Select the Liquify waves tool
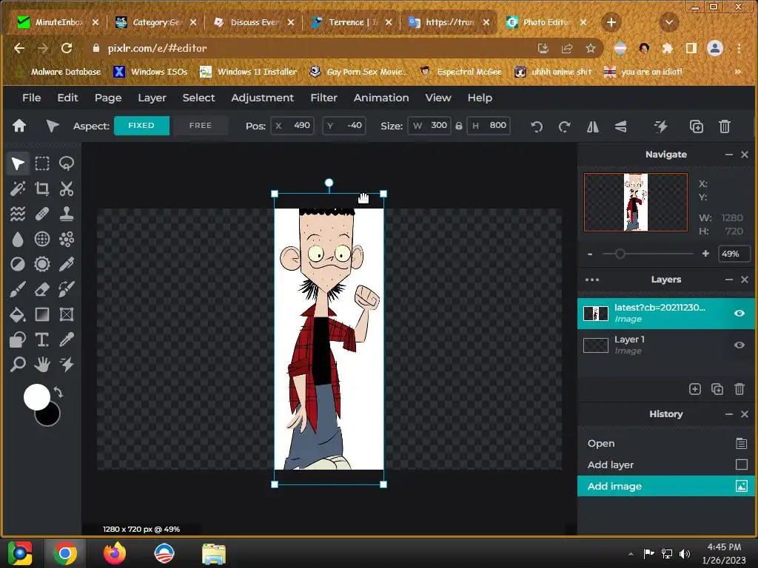The height and width of the screenshot is (568, 758). click(18, 214)
